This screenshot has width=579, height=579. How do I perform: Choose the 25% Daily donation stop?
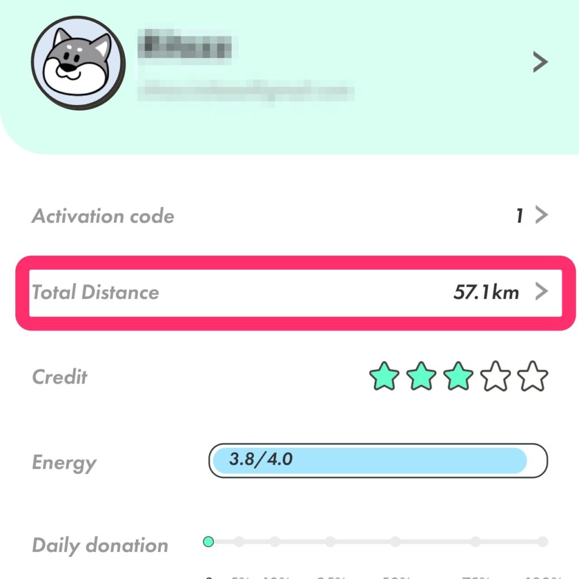(x=330, y=542)
